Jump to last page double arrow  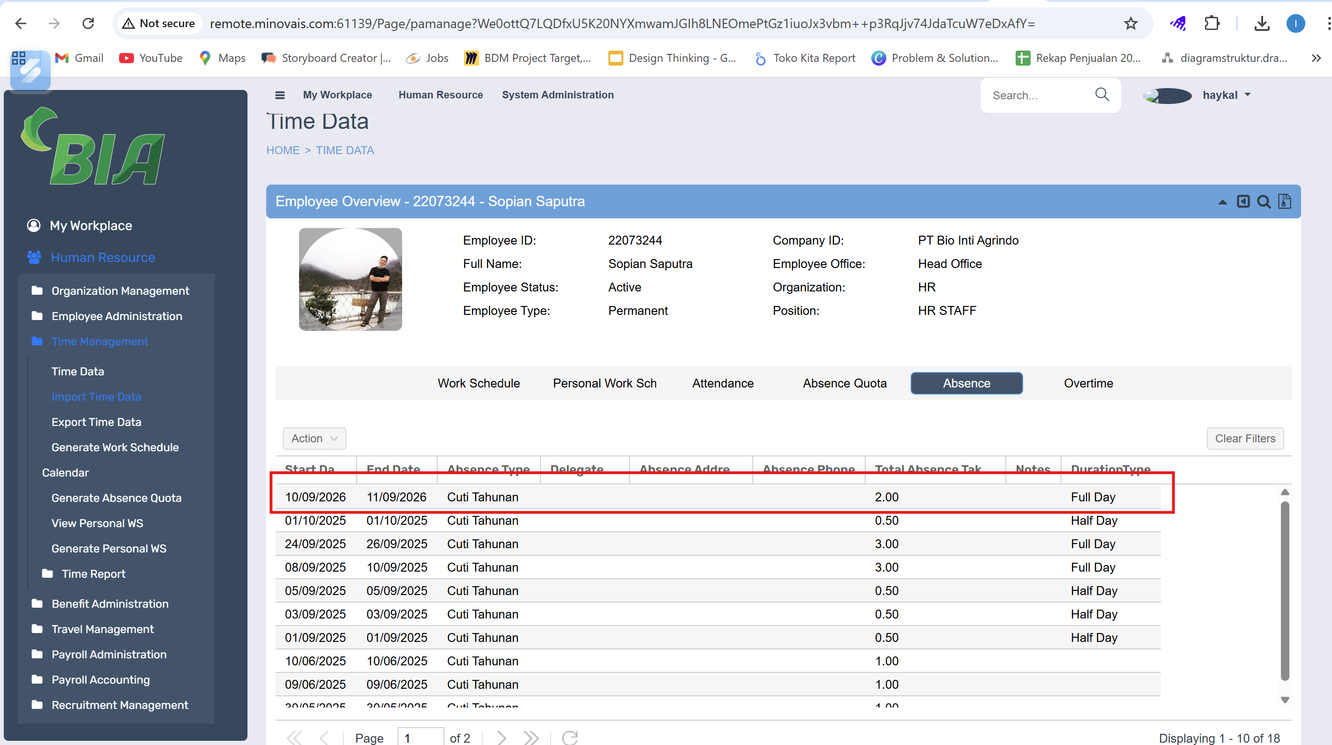[531, 737]
